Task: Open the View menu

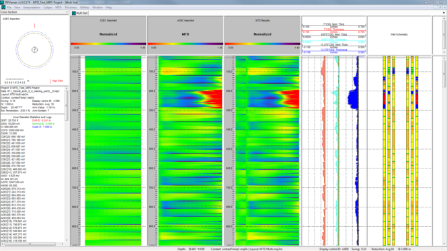Action: coord(17,7)
